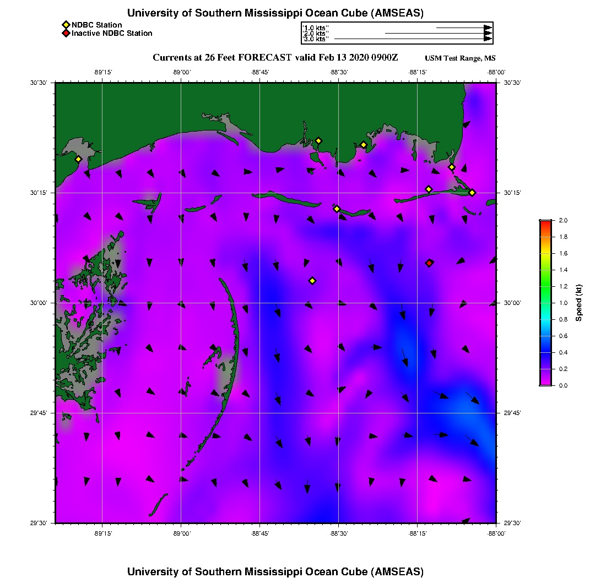This screenshot has height=578, width=606.
Task: Click the 'NDBC Station' legend label
Action: pos(96,25)
